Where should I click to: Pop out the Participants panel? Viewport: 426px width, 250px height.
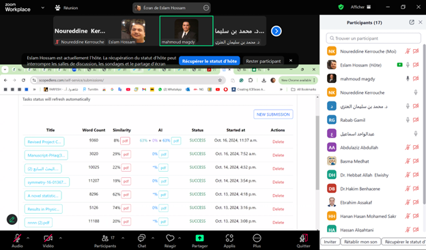[x=412, y=22]
